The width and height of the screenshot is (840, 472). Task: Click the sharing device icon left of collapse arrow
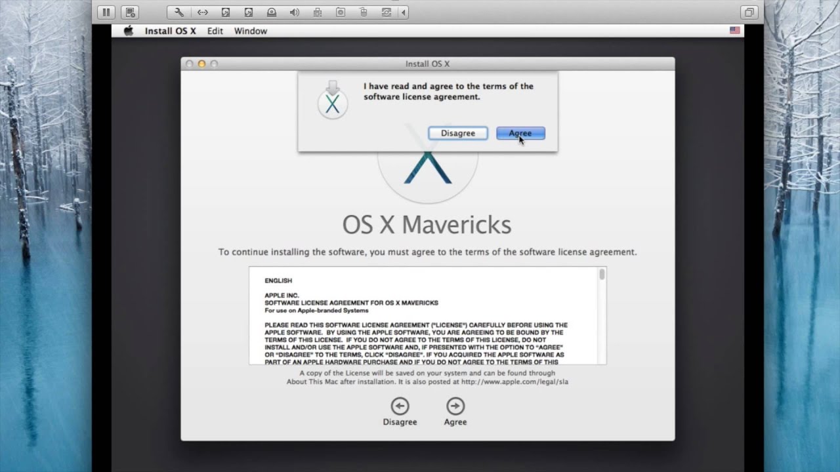tap(387, 12)
